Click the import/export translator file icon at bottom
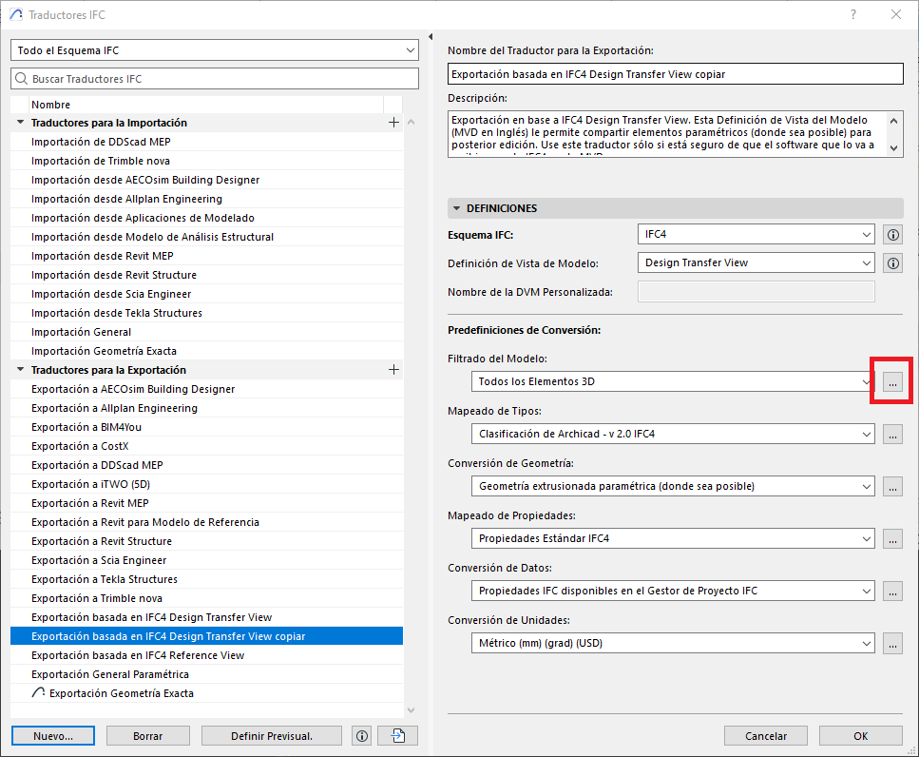The width and height of the screenshot is (919, 757). 397,735
